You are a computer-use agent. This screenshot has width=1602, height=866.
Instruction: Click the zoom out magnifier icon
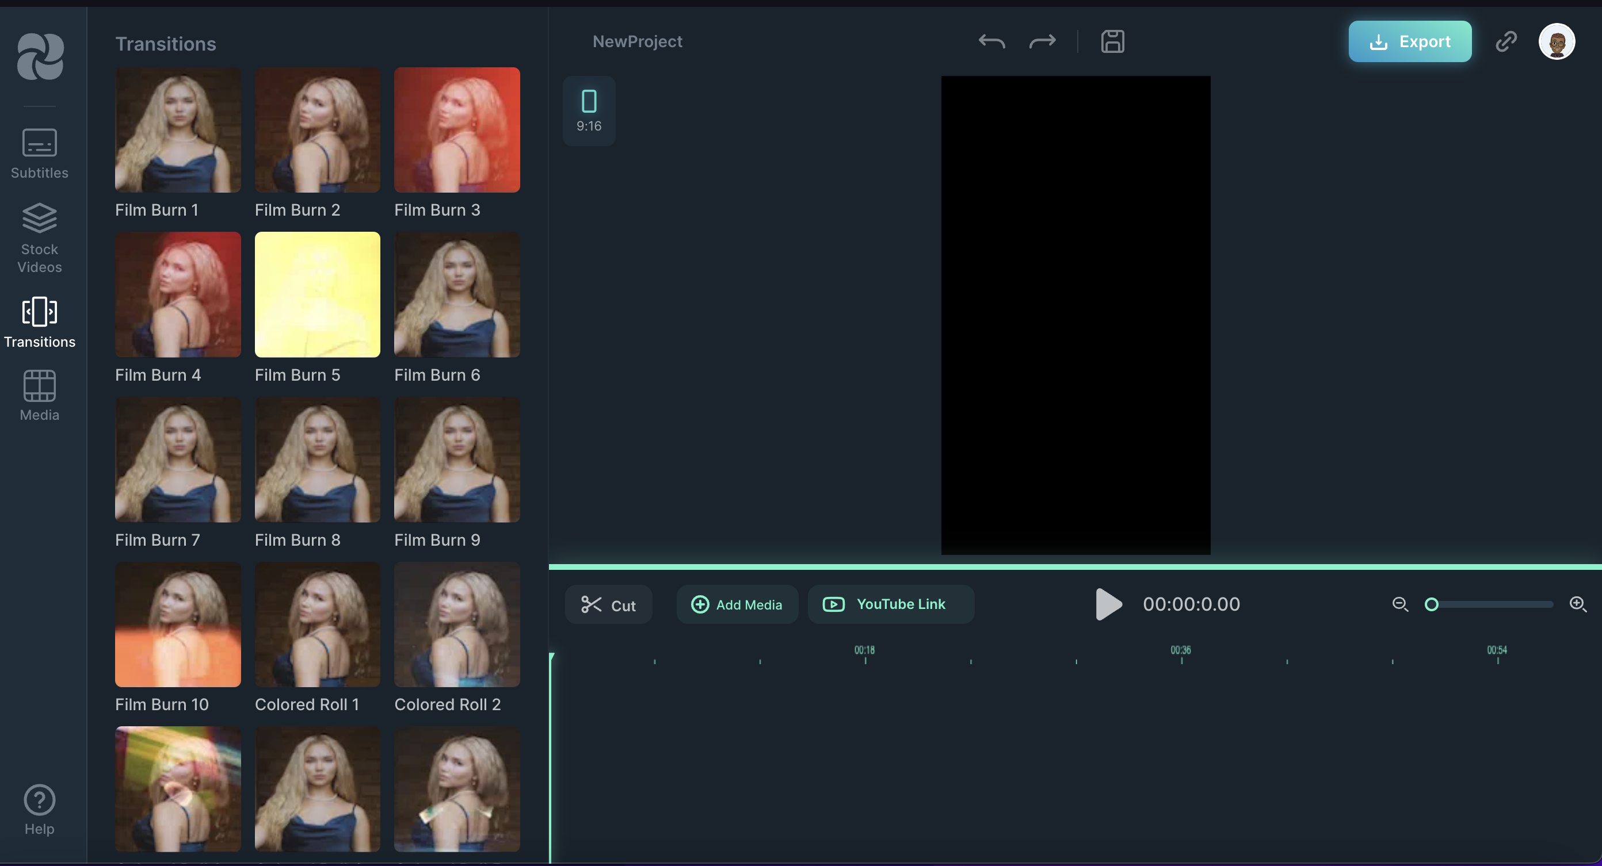click(x=1400, y=604)
